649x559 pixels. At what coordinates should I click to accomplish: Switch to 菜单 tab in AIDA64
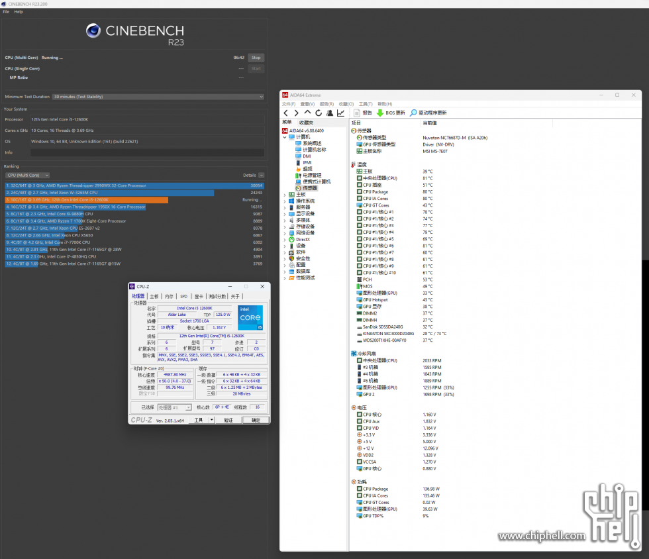point(287,122)
